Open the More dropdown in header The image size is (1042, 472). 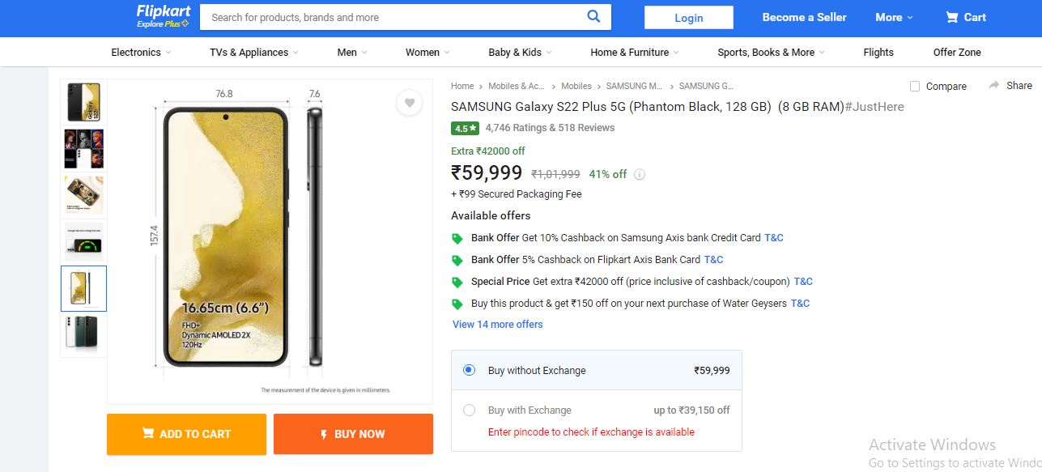click(894, 17)
